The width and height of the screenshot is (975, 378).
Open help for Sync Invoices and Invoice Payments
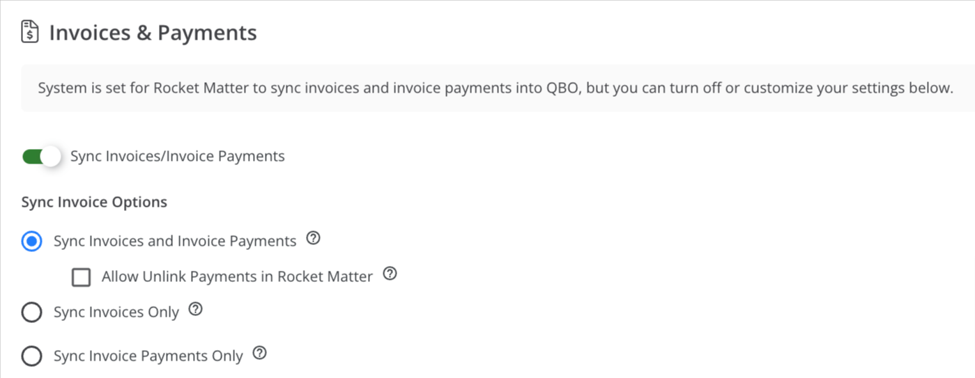[x=314, y=239]
